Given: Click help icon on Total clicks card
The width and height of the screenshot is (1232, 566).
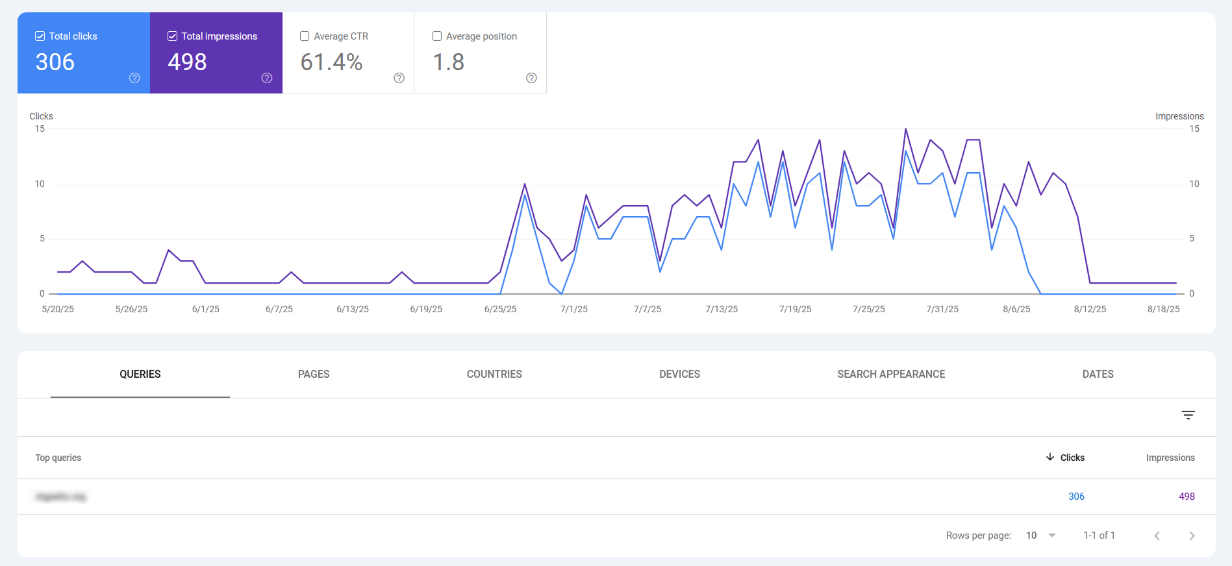Looking at the screenshot, I should (134, 78).
